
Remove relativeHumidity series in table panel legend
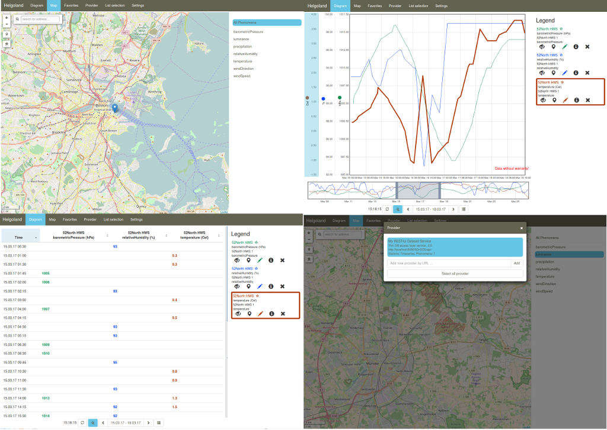point(282,287)
